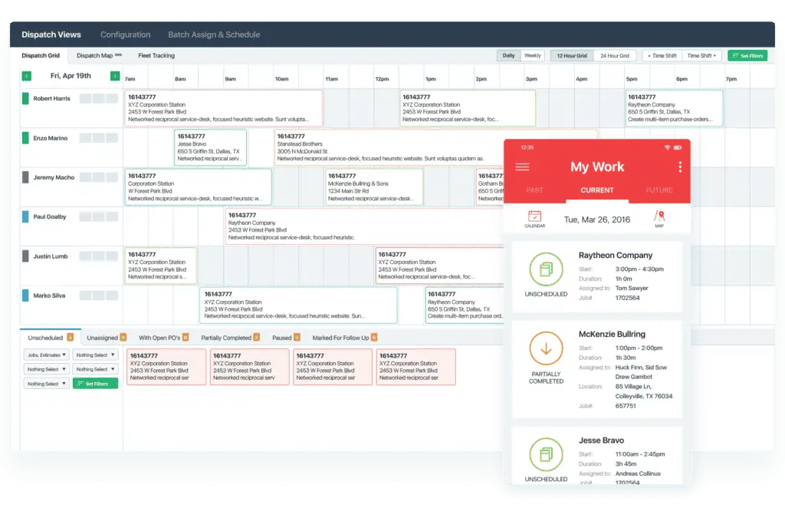Open Nothing Select dropdown beside Jobs, Estimates
The width and height of the screenshot is (785, 531).
click(95, 355)
